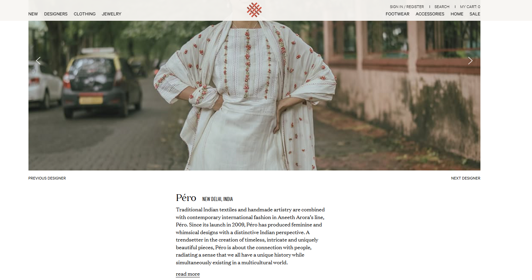Show previous slide with left arrow
The width and height of the screenshot is (532, 280).
(38, 61)
